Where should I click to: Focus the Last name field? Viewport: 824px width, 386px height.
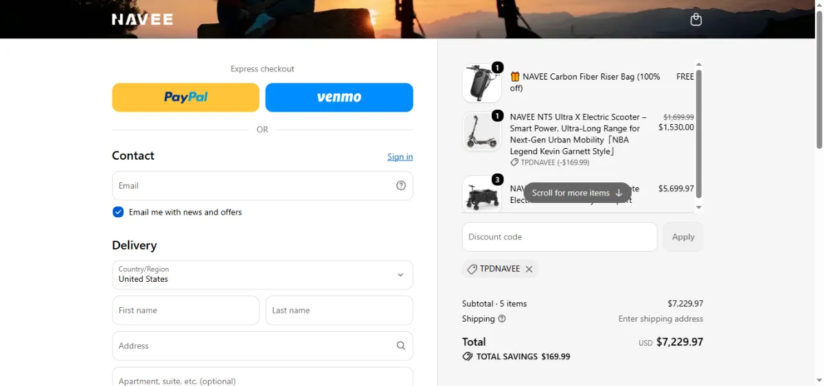click(x=339, y=310)
